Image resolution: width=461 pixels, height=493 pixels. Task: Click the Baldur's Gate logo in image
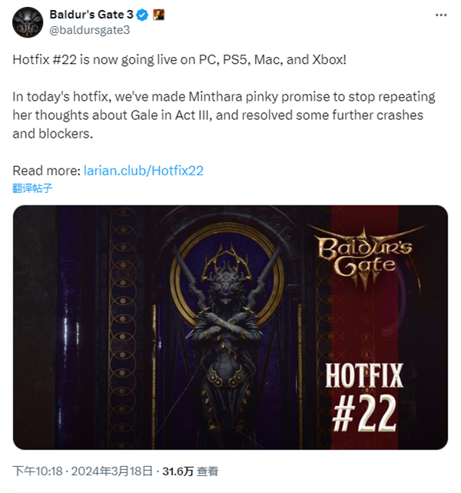click(365, 256)
